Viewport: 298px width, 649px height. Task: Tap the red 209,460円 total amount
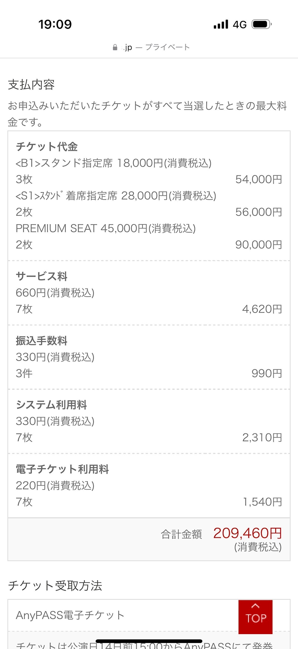[247, 533]
